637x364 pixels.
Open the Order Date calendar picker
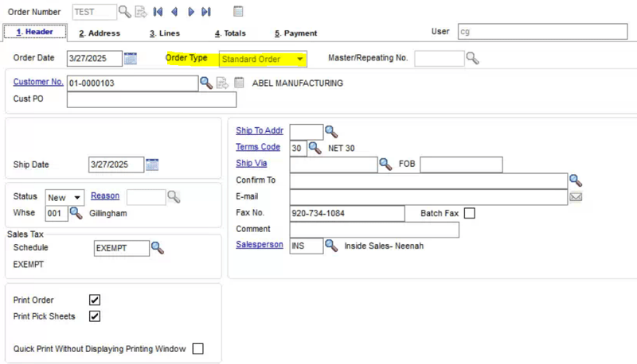click(131, 58)
